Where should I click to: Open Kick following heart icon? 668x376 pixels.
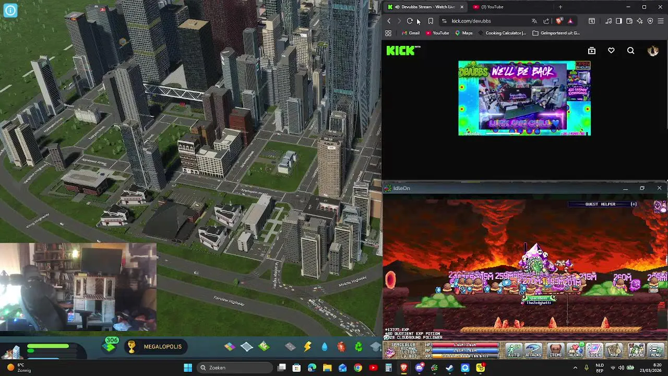pyautogui.click(x=611, y=51)
